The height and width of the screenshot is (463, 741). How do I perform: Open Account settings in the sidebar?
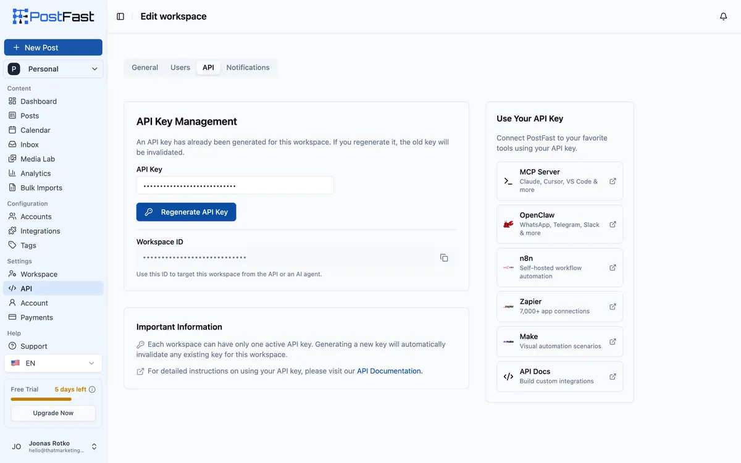(54, 303)
